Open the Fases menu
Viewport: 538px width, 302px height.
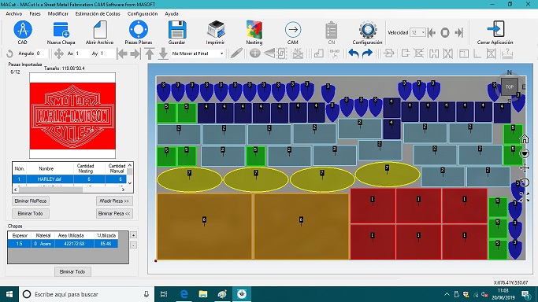[35, 13]
